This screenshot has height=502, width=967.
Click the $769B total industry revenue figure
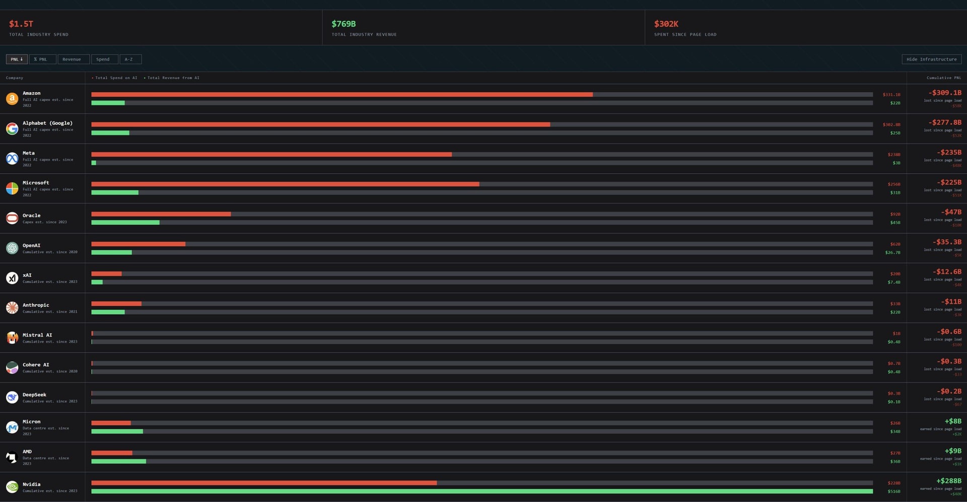343,24
